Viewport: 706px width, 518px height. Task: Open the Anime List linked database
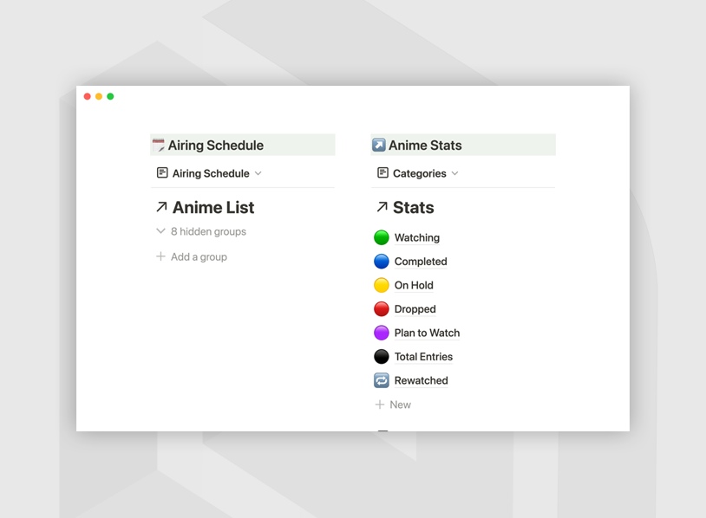pos(212,208)
